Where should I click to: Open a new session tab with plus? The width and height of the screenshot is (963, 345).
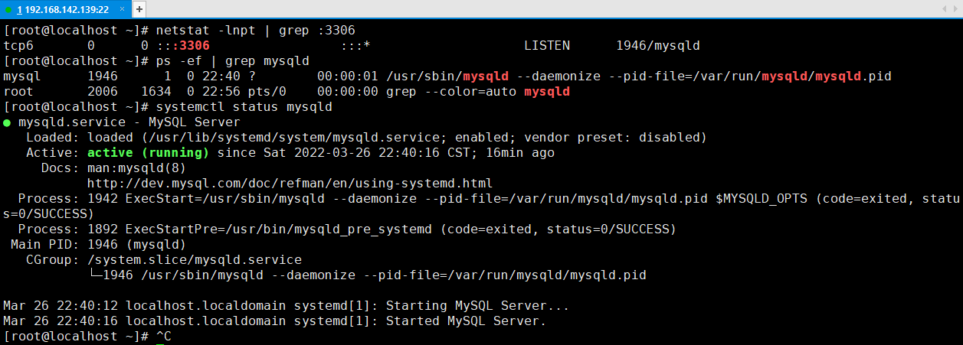pos(139,9)
